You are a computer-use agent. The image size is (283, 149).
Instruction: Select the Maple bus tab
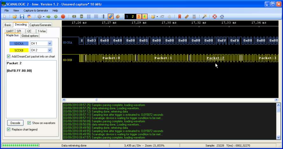12,35
